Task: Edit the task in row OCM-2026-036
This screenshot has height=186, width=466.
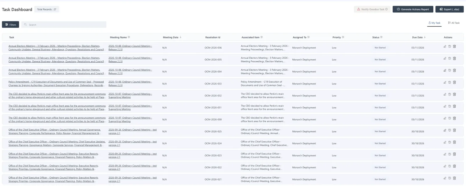Action: pyautogui.click(x=445, y=46)
